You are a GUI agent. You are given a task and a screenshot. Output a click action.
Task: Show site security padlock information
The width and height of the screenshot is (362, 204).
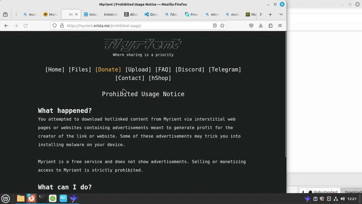coord(62,25)
